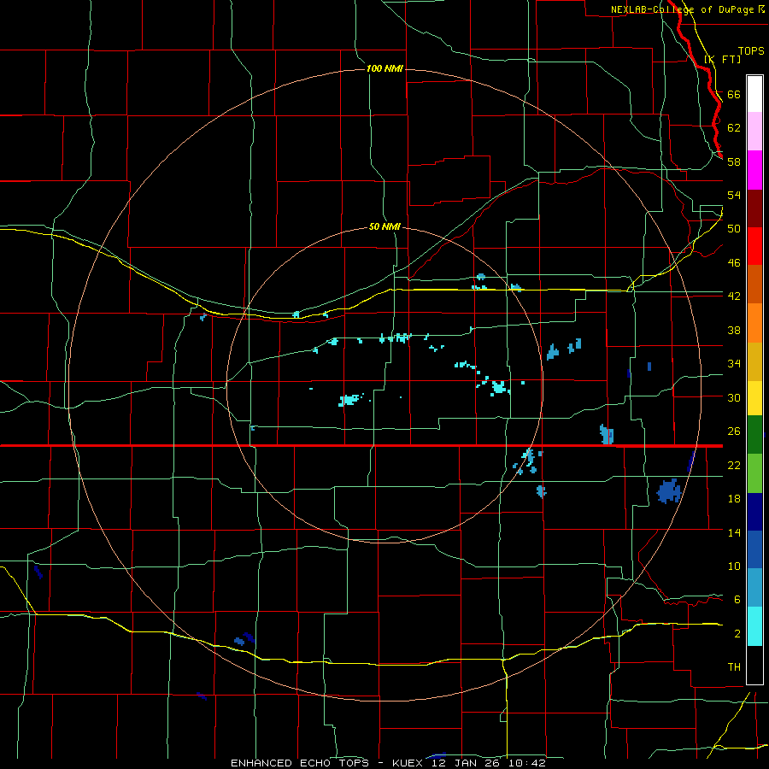
Task: Click the "12 JAN 26 10:42" timestamp
Action: click(x=489, y=763)
